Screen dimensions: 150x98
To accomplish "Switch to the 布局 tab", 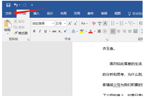I will point(63,13).
